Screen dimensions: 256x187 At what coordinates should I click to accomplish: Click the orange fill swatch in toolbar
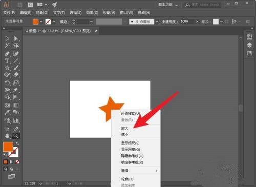click(x=8, y=147)
